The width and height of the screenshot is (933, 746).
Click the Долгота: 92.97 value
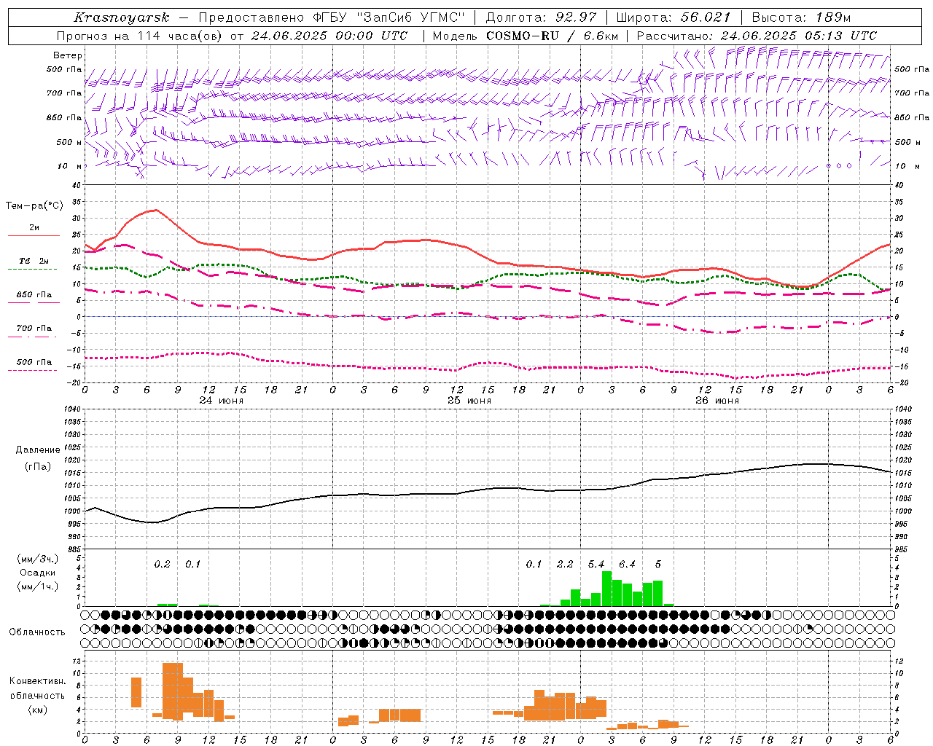coord(541,17)
